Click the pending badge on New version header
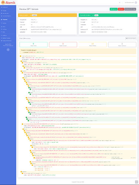Image resolution: width=139 pixels, height=185 pixels. pyautogui.click(x=34, y=15)
